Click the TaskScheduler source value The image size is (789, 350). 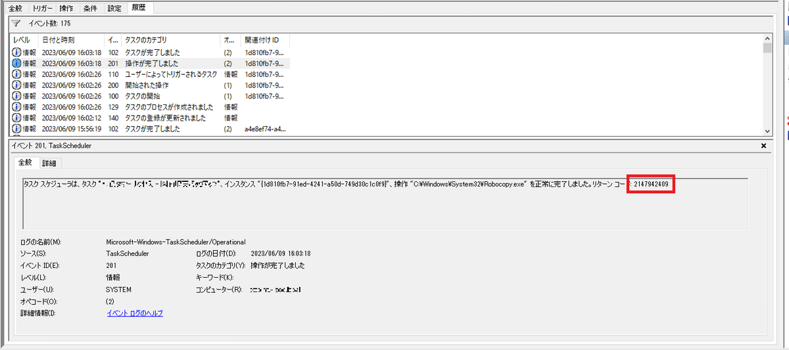[x=127, y=253]
